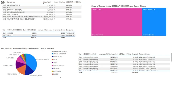Sort by Average of Water Recycled header
The height and width of the screenshot is (97, 172).
pos(108,54)
